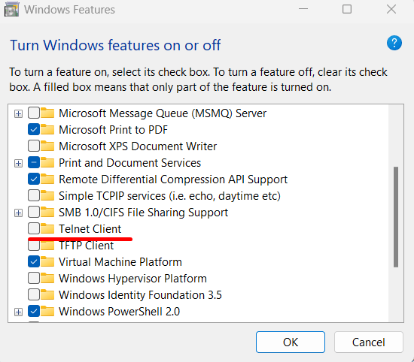Click the folder icon beside Virtual Machine Platform

(47, 261)
